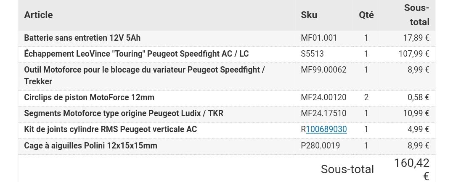Select the Qté column header
The image size is (453, 182).
tap(366, 15)
